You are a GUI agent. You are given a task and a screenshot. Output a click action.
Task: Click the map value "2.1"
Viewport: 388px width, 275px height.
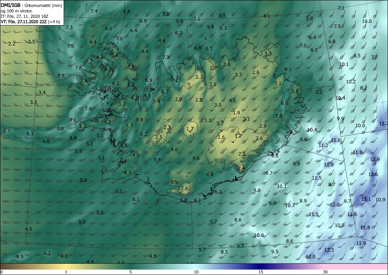coord(199,77)
